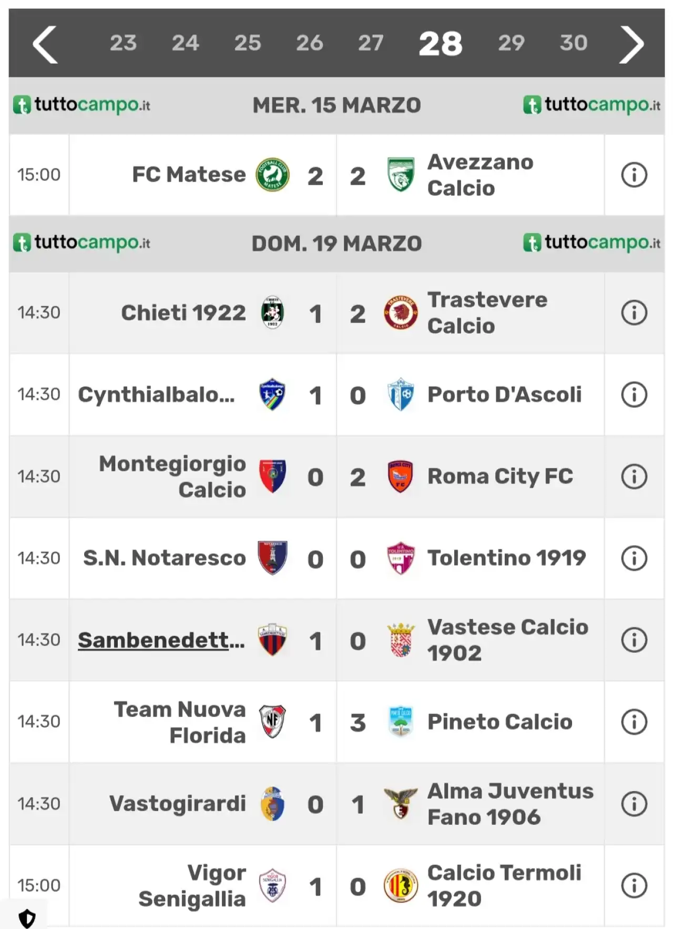This screenshot has width=673, height=929.
Task: Jump to matchday 30
Action: point(573,43)
